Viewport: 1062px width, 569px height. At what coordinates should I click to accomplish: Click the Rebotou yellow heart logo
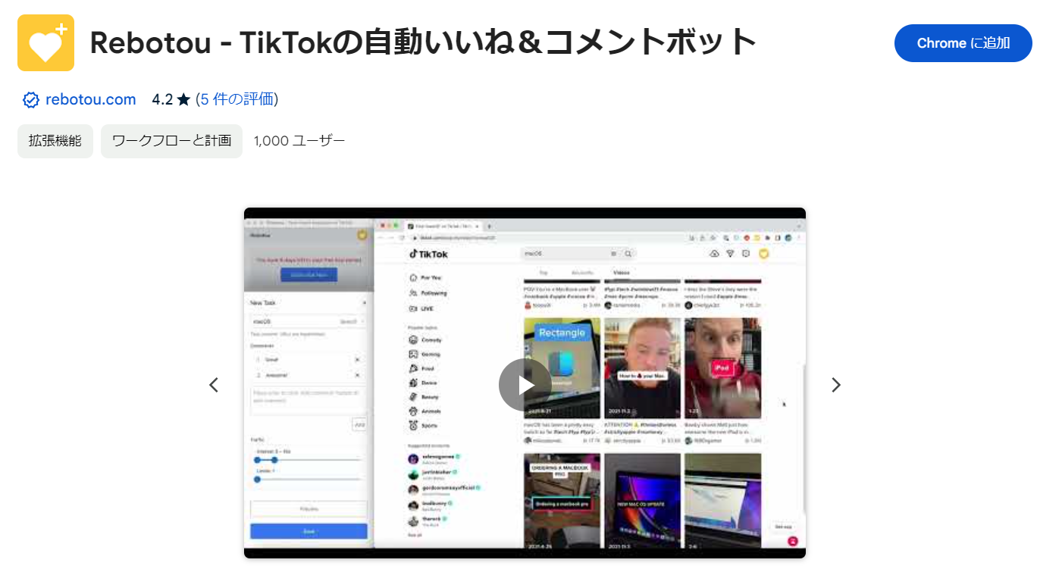[45, 42]
